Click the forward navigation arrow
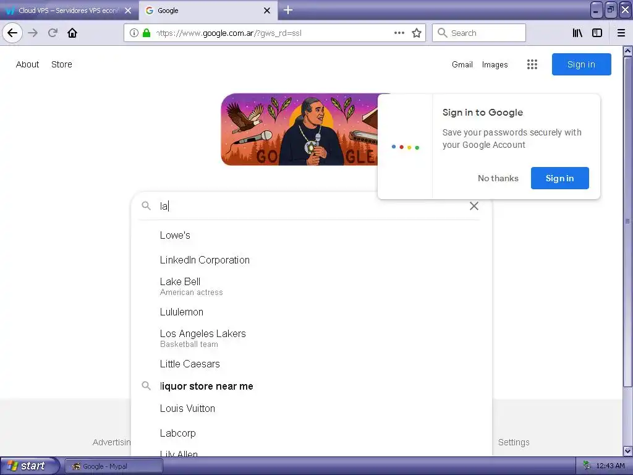 coord(33,33)
